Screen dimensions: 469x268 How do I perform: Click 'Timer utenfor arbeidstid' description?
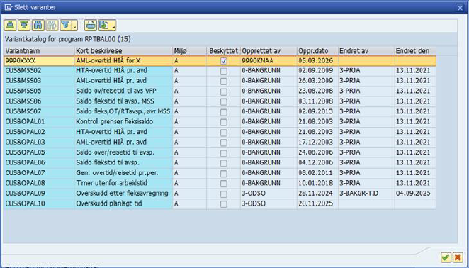click(x=123, y=183)
